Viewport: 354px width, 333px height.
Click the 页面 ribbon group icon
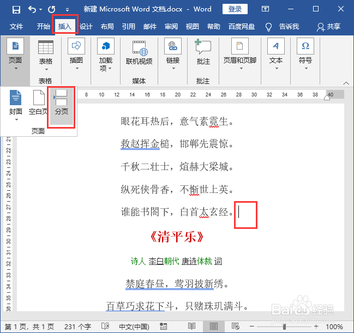[15, 46]
